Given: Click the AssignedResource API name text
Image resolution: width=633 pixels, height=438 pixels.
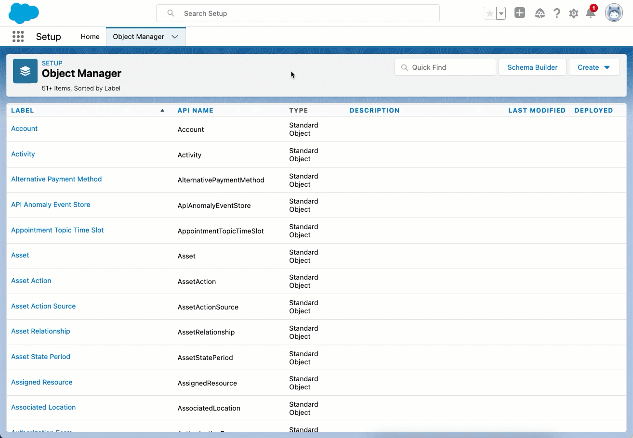Looking at the screenshot, I should click(x=207, y=383).
